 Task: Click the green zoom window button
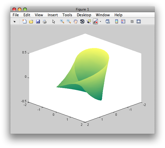25,9
